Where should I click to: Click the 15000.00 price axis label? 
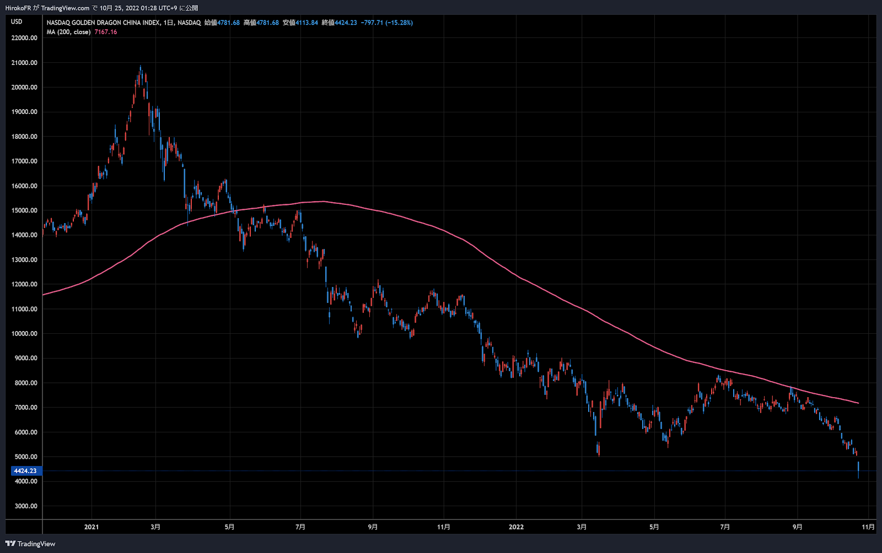pos(24,210)
